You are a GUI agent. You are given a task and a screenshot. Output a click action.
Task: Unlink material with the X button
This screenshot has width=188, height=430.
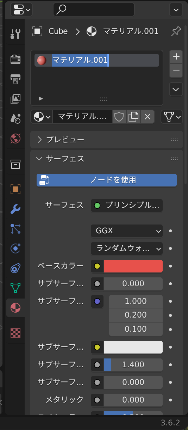click(x=148, y=117)
